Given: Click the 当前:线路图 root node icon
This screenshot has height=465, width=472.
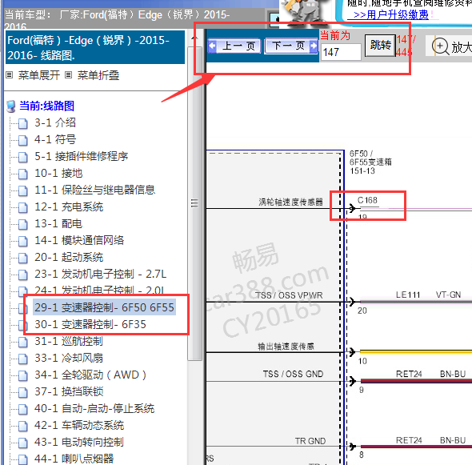Looking at the screenshot, I should [x=11, y=106].
